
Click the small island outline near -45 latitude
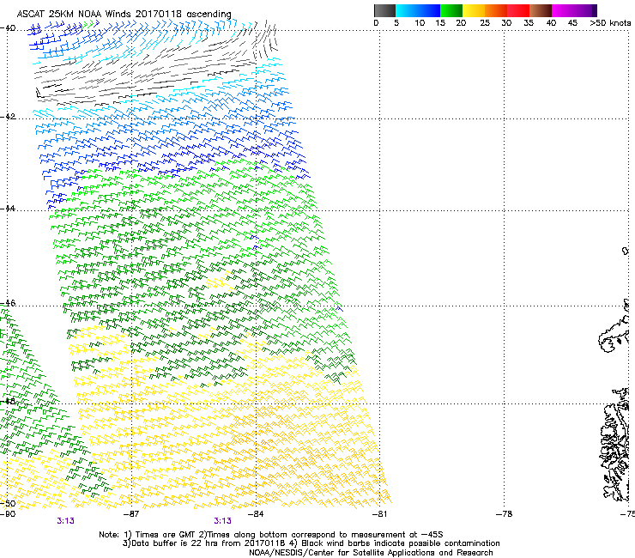pos(626,251)
